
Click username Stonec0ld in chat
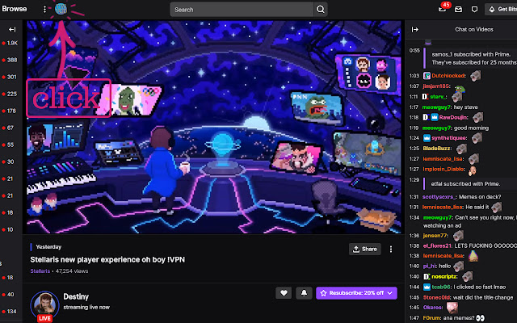[436, 298]
